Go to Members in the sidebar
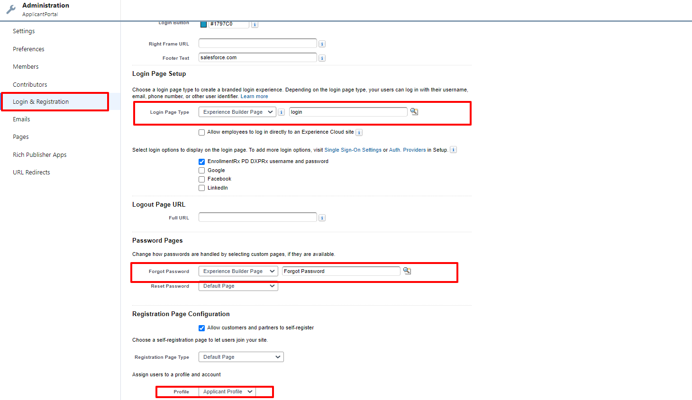Image resolution: width=692 pixels, height=400 pixels. click(x=26, y=67)
